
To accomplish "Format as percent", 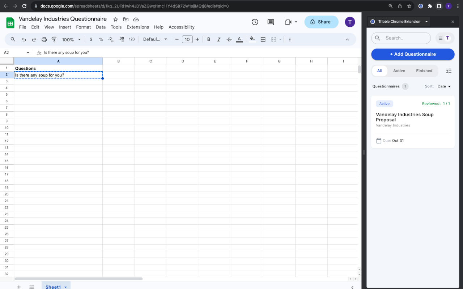I will click(101, 39).
